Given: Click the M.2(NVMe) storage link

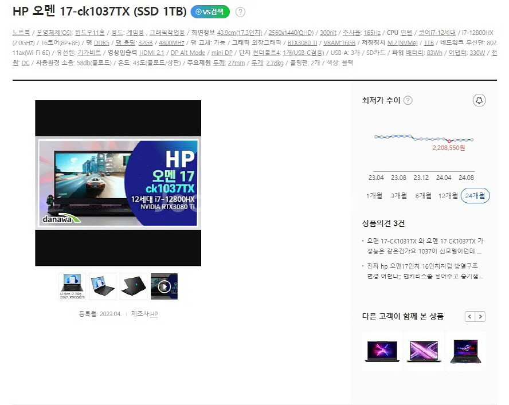Looking at the screenshot, I should click(402, 42).
